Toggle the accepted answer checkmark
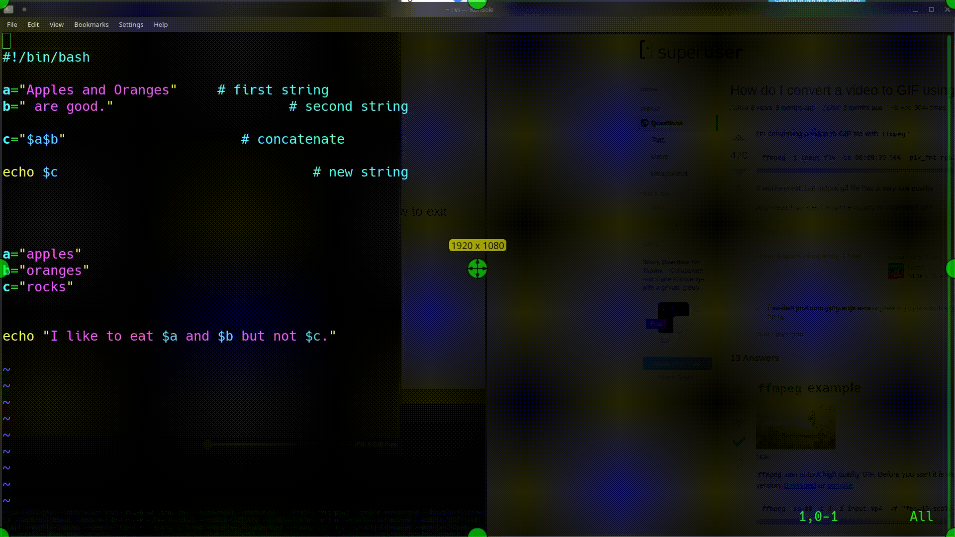This screenshot has height=537, width=955. pos(740,442)
